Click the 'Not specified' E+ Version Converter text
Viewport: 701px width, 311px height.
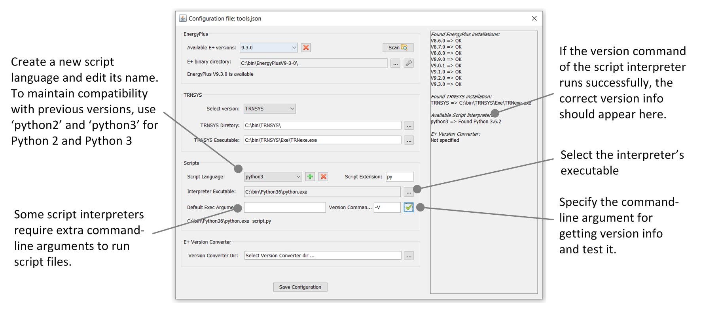(x=445, y=140)
